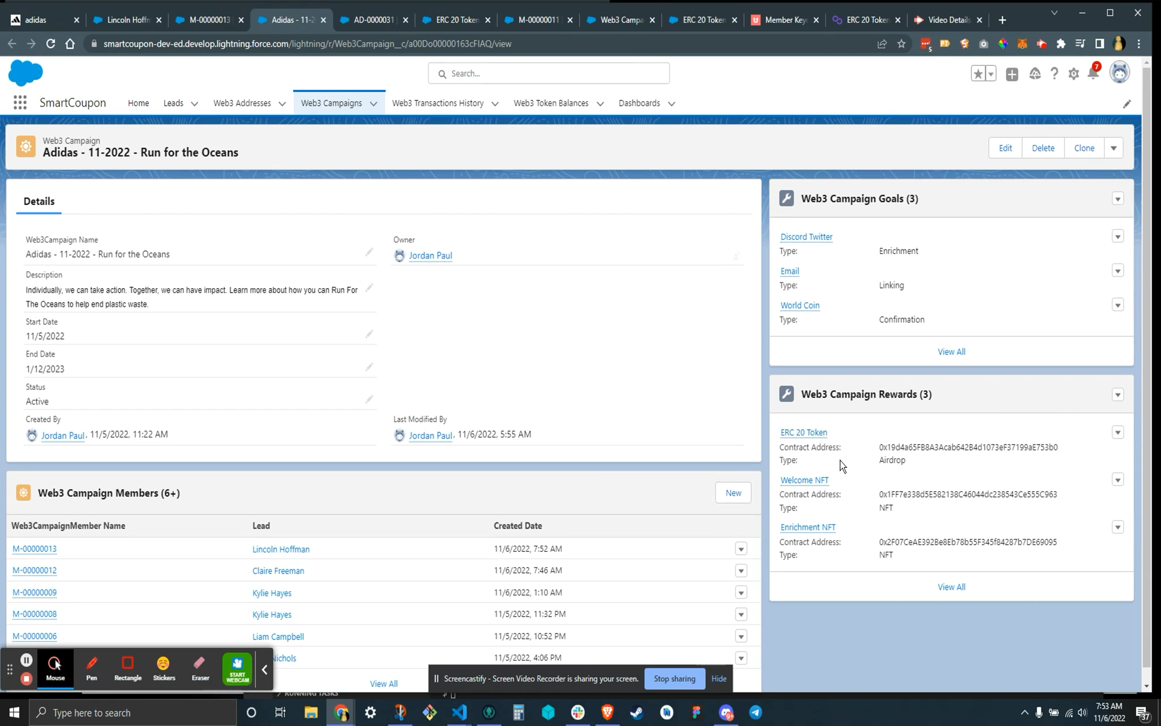Viewport: 1161px width, 726px height.
Task: Click the Delete button
Action: pos(1043,148)
